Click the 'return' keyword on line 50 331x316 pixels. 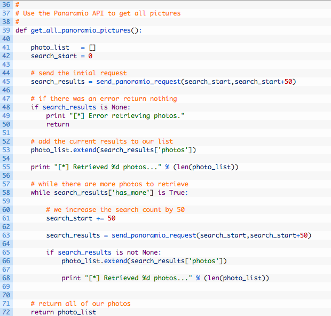[x=58, y=124]
